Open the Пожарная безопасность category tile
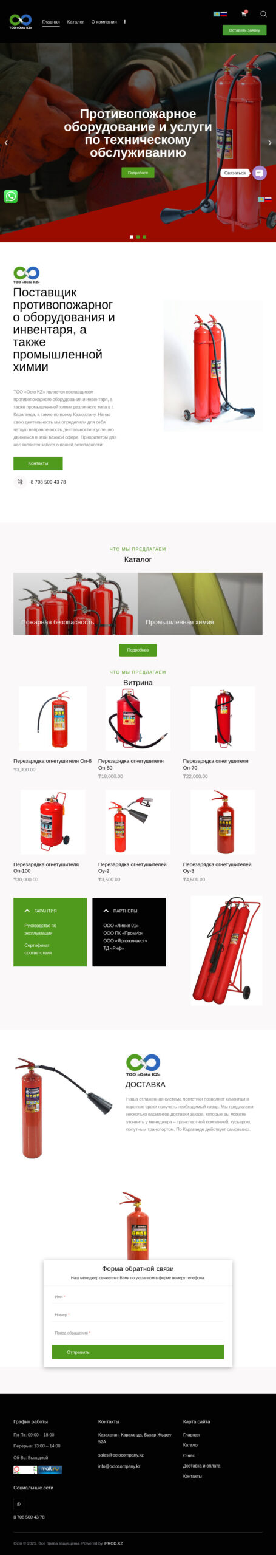 click(75, 604)
